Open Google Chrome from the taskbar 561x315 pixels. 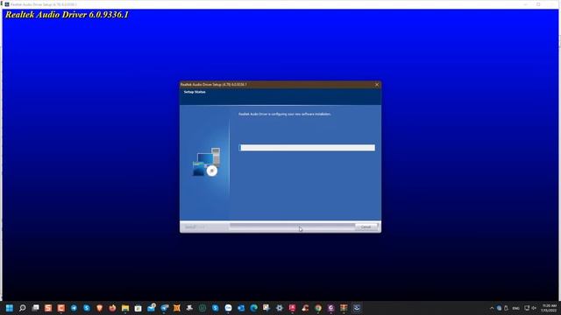(318, 308)
